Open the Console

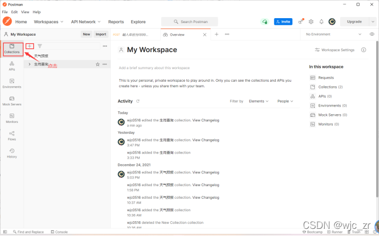(x=59, y=232)
